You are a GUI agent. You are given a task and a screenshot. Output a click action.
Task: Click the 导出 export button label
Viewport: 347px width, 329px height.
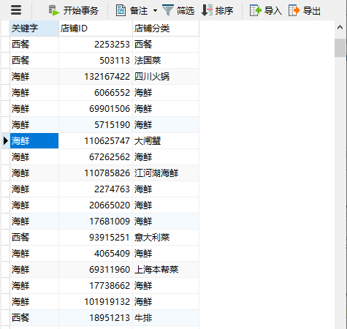coord(311,11)
